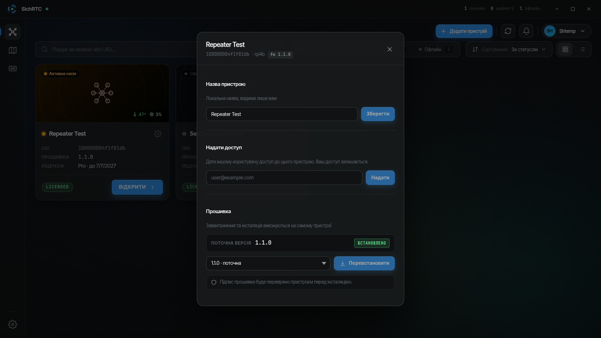Image resolution: width=601 pixels, height=338 pixels.
Task: Switch to list view layout
Action: [583, 49]
